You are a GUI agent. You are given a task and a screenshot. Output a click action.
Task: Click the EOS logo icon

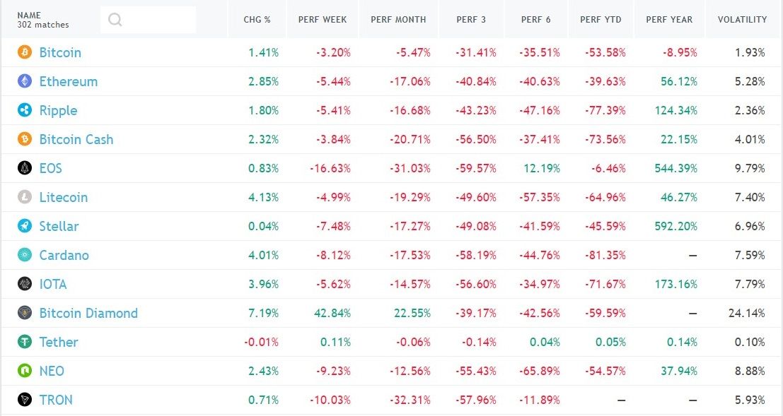tap(25, 168)
